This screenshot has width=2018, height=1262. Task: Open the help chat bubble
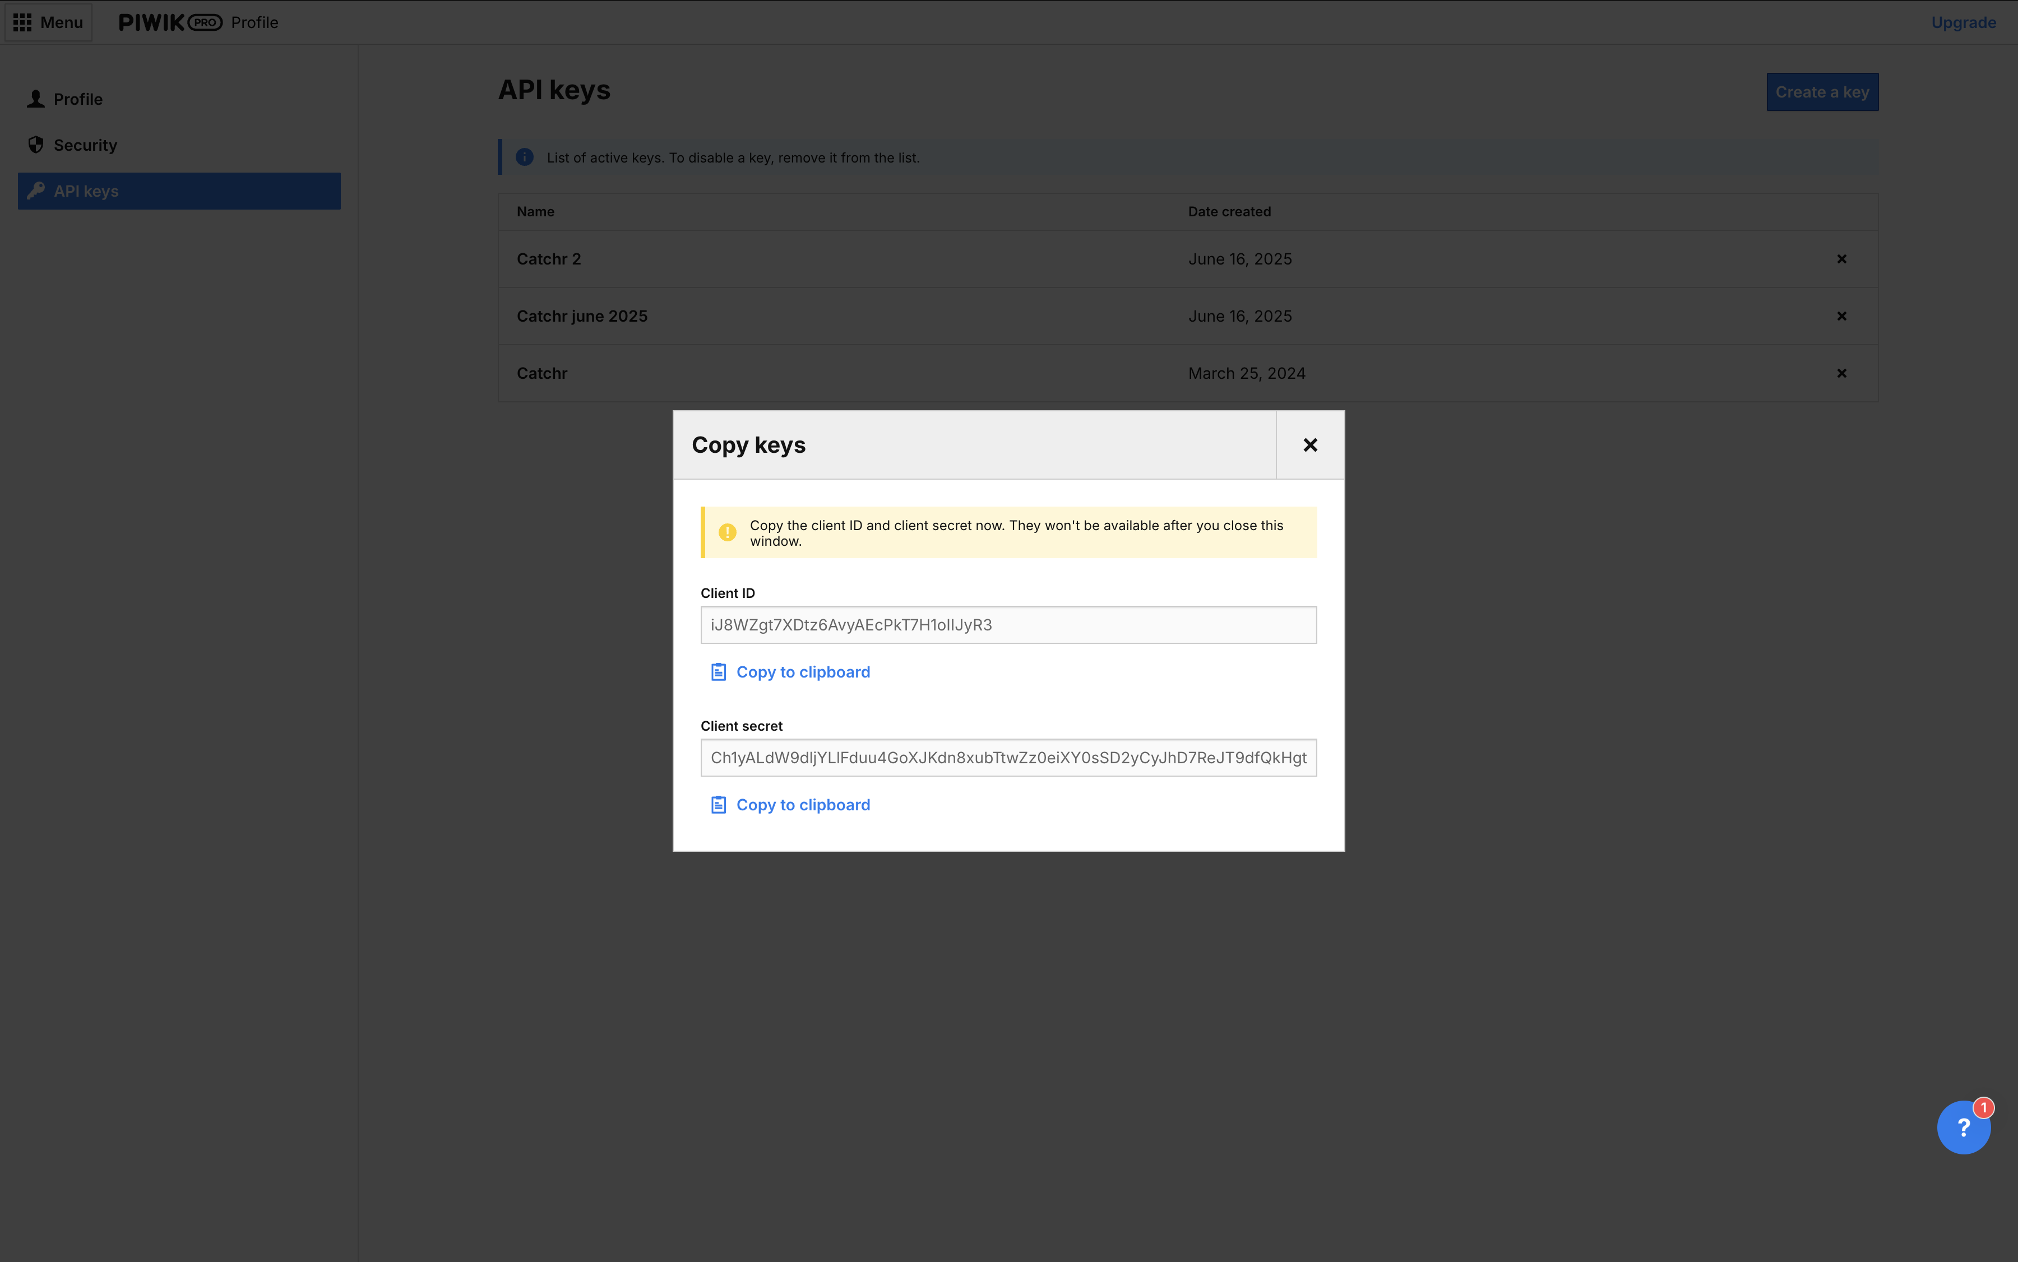tap(1963, 1128)
